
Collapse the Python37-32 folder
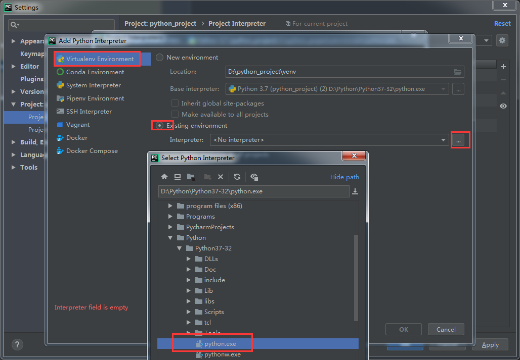coord(180,248)
